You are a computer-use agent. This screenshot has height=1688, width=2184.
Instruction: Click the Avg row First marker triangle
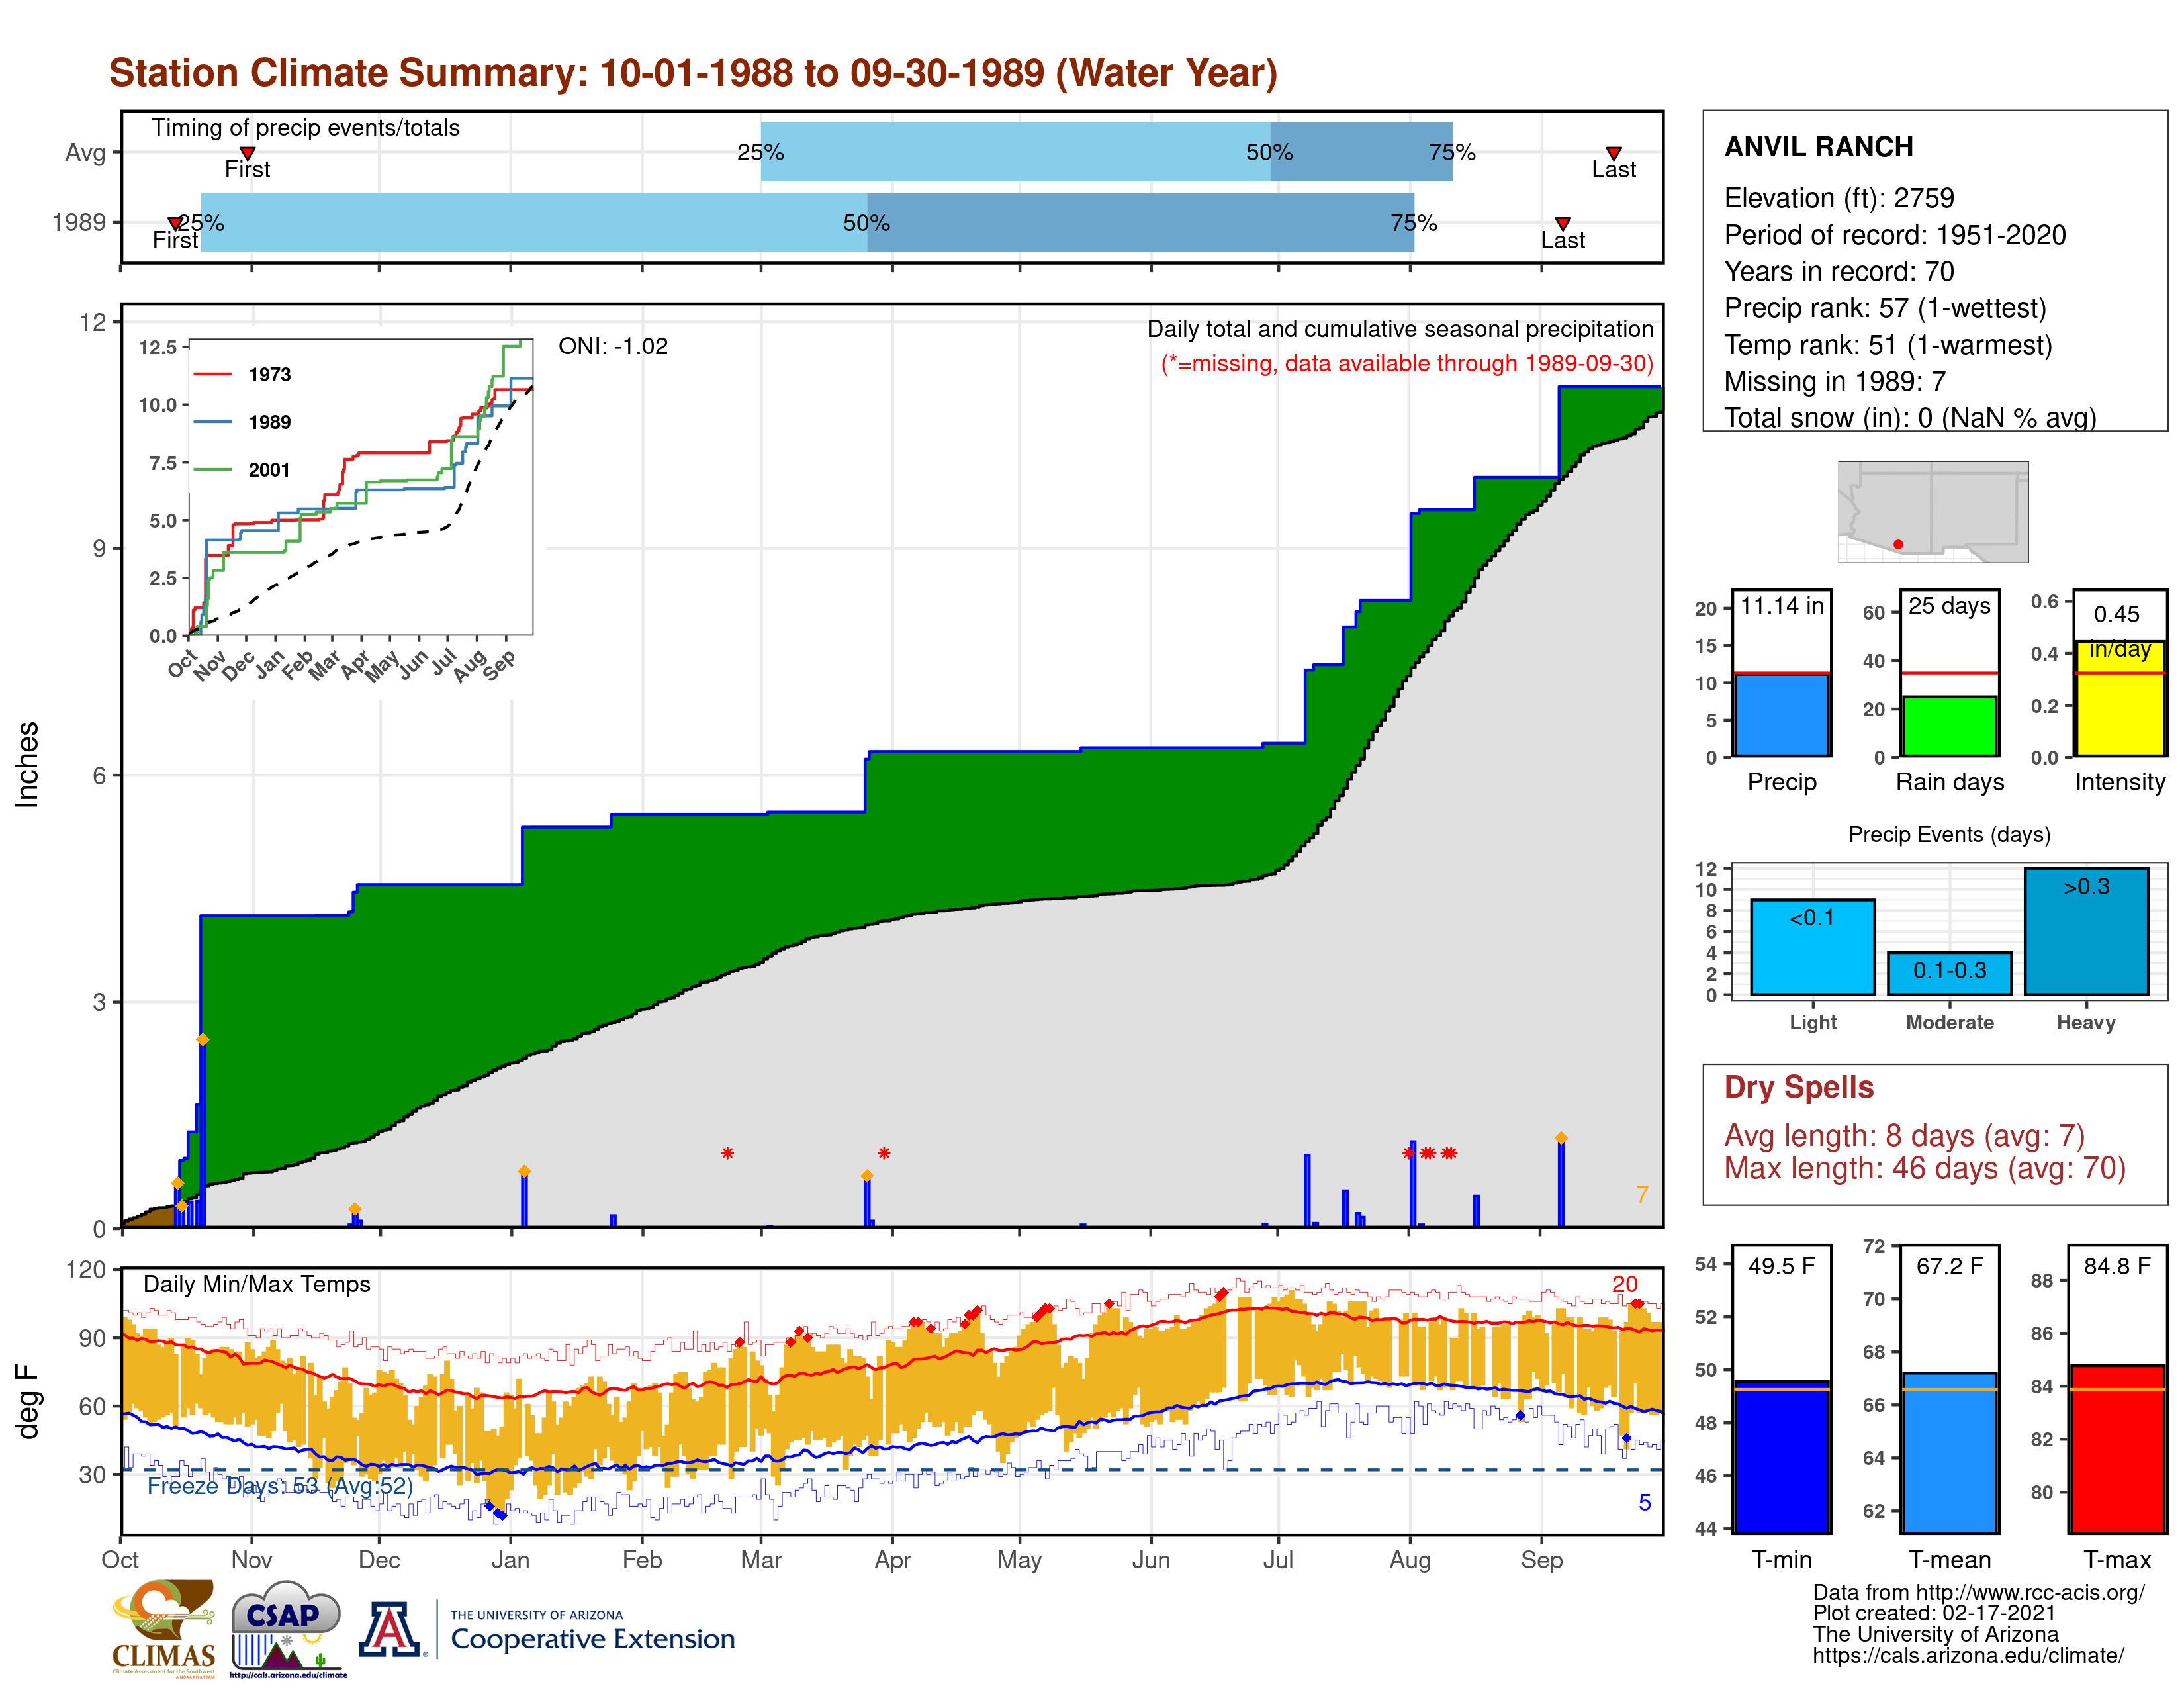(247, 153)
